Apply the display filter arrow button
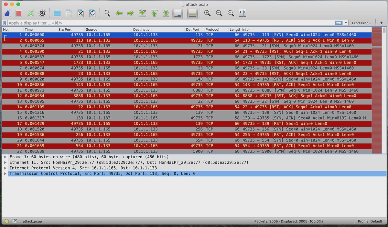388x227 pixels. click(339, 23)
